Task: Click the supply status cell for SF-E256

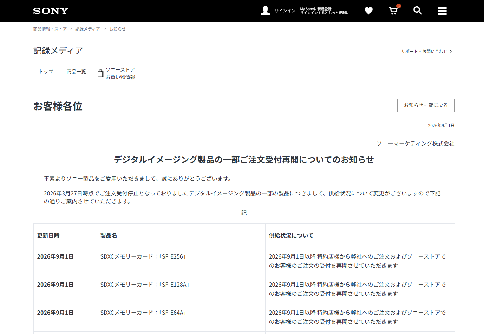Action: (360, 261)
